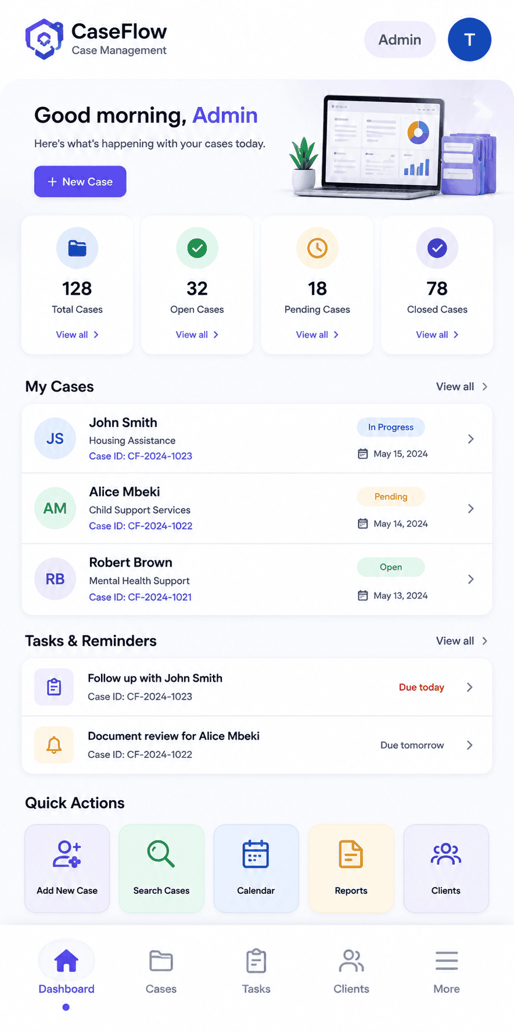Open the Document review task chevron

tap(470, 745)
